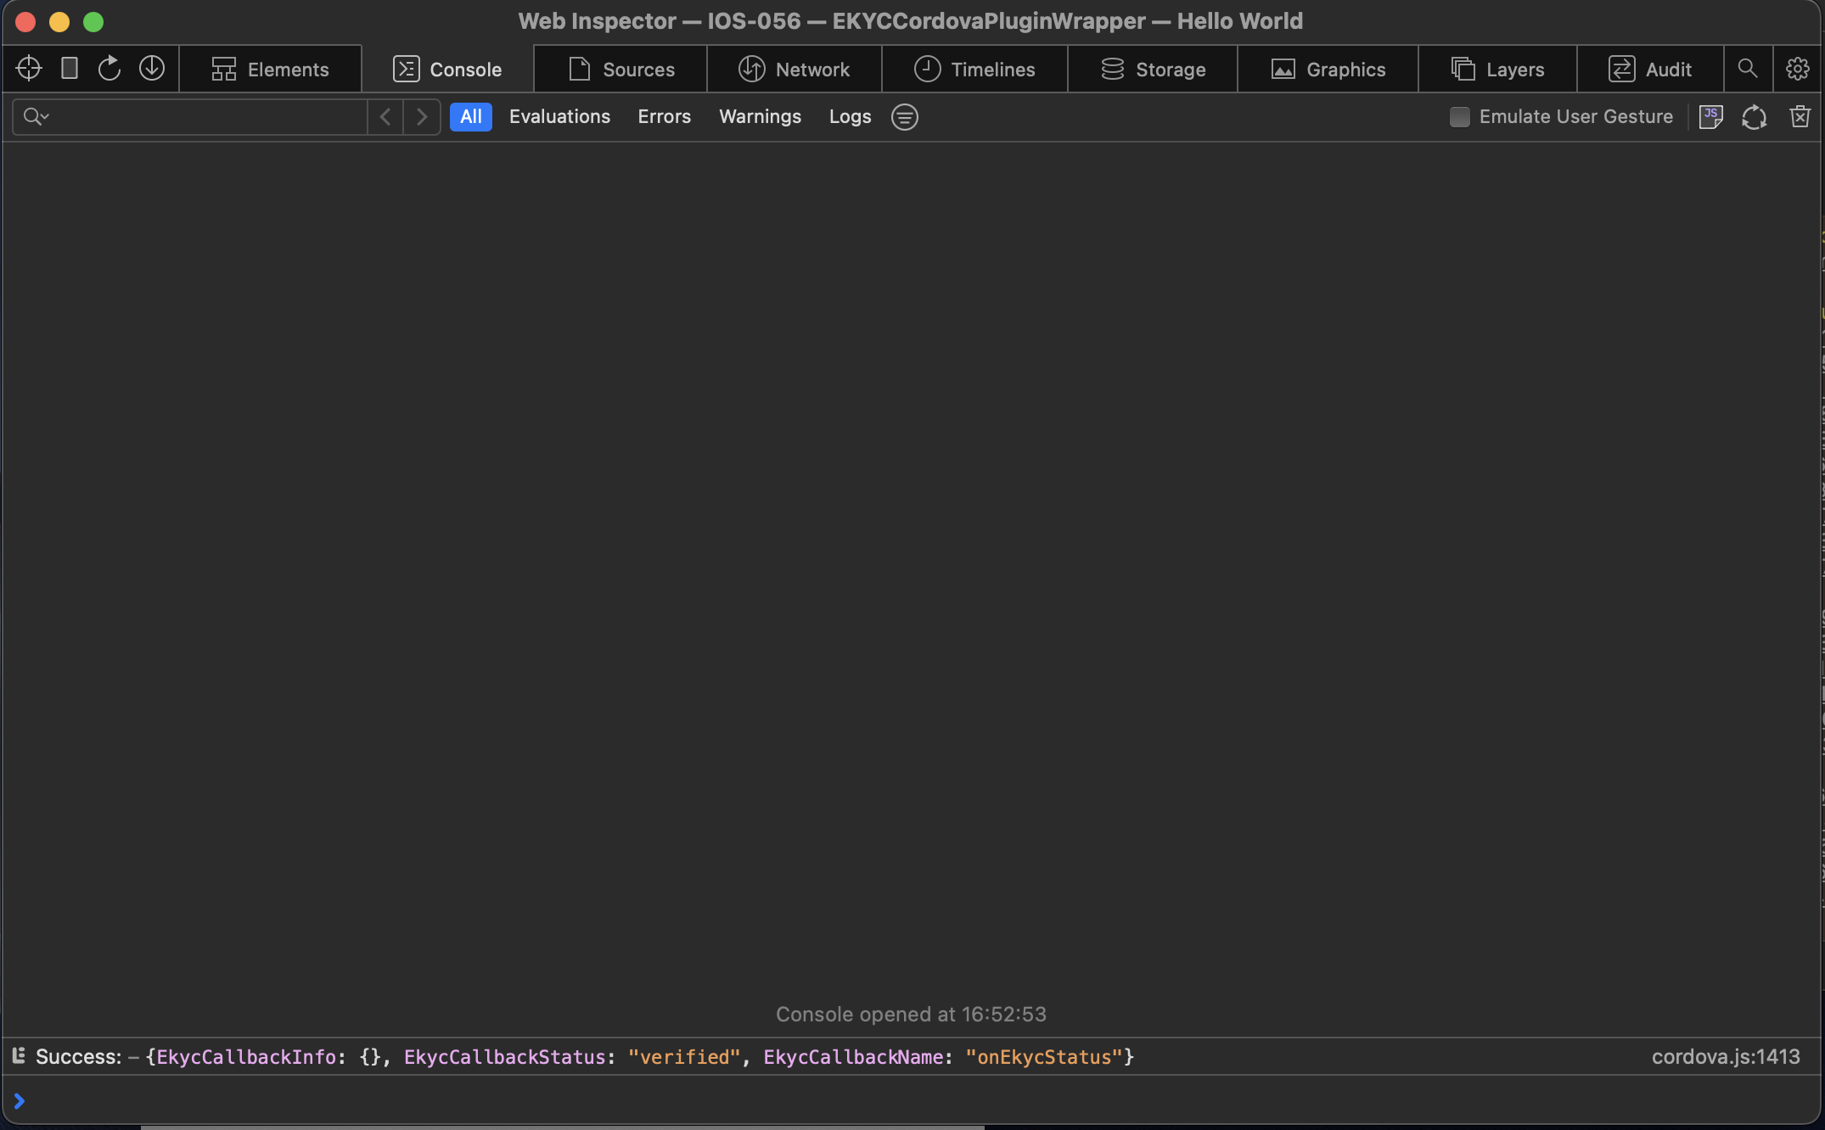Click the console snippets JS icon
Image resolution: width=1825 pixels, height=1130 pixels.
point(1710,117)
